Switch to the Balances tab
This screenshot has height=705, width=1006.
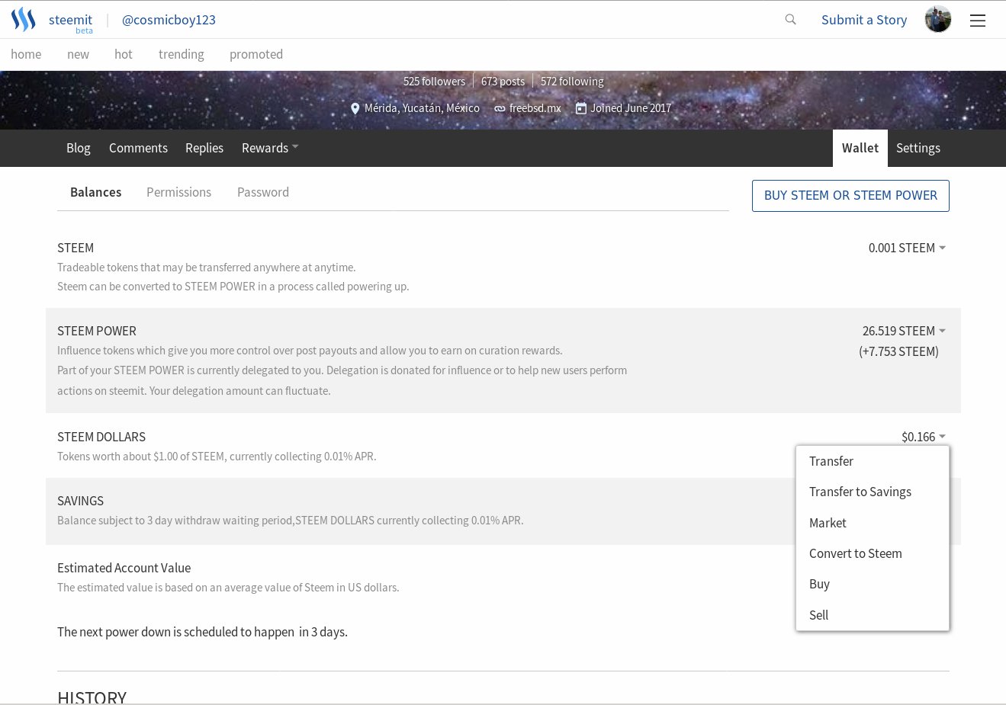tap(95, 192)
